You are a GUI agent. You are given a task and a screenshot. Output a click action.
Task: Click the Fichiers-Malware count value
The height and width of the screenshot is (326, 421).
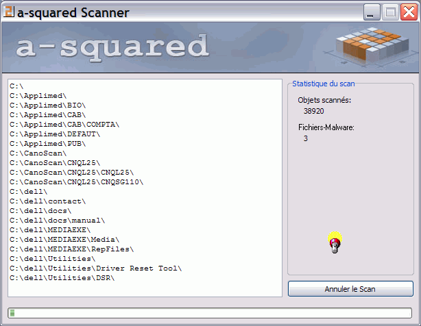click(x=306, y=138)
